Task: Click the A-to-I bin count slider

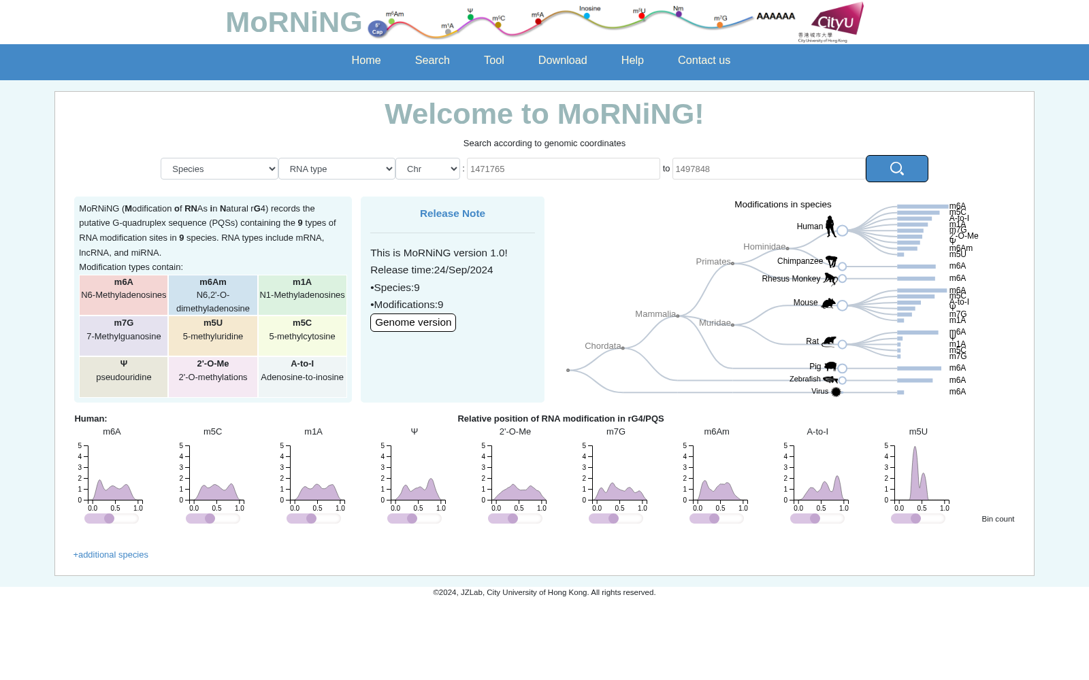Action: (x=817, y=519)
